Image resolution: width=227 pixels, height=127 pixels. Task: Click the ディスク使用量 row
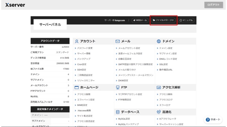click(50, 58)
